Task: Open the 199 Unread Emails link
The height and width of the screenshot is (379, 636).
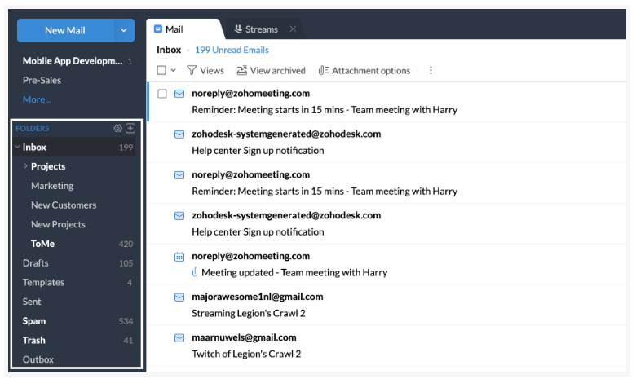Action: (x=232, y=50)
